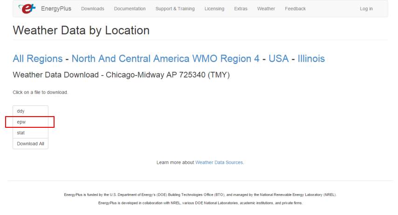Open the Weather navigation item
398x215 pixels.
point(266,9)
